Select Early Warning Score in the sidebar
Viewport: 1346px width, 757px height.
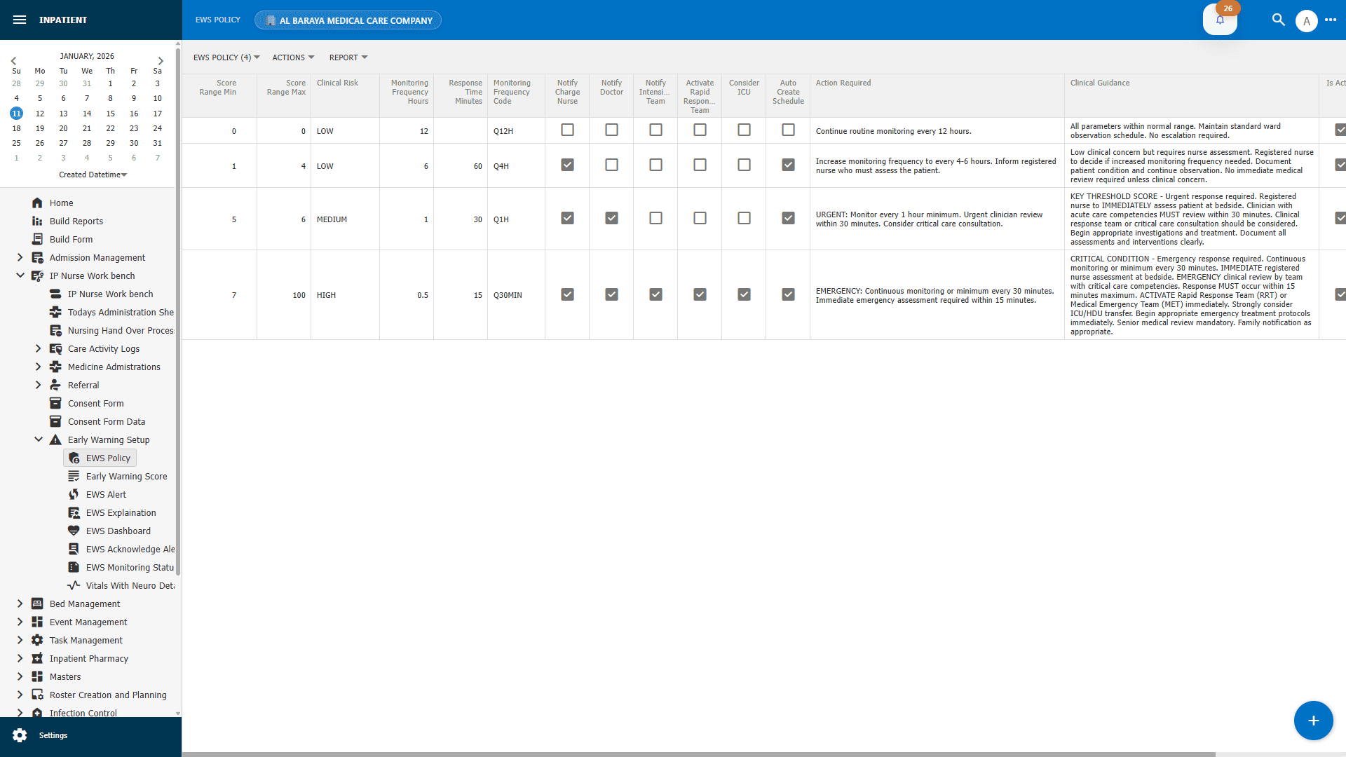(126, 476)
